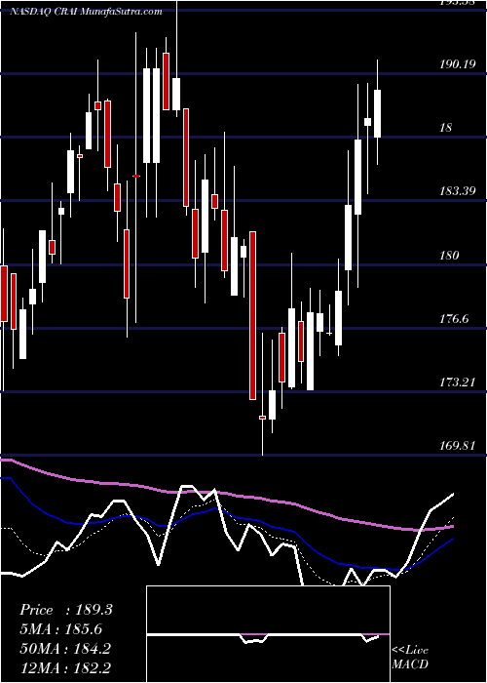Click the 176.6 price axis label
This screenshot has width=487, height=683.
pyautogui.click(x=454, y=319)
